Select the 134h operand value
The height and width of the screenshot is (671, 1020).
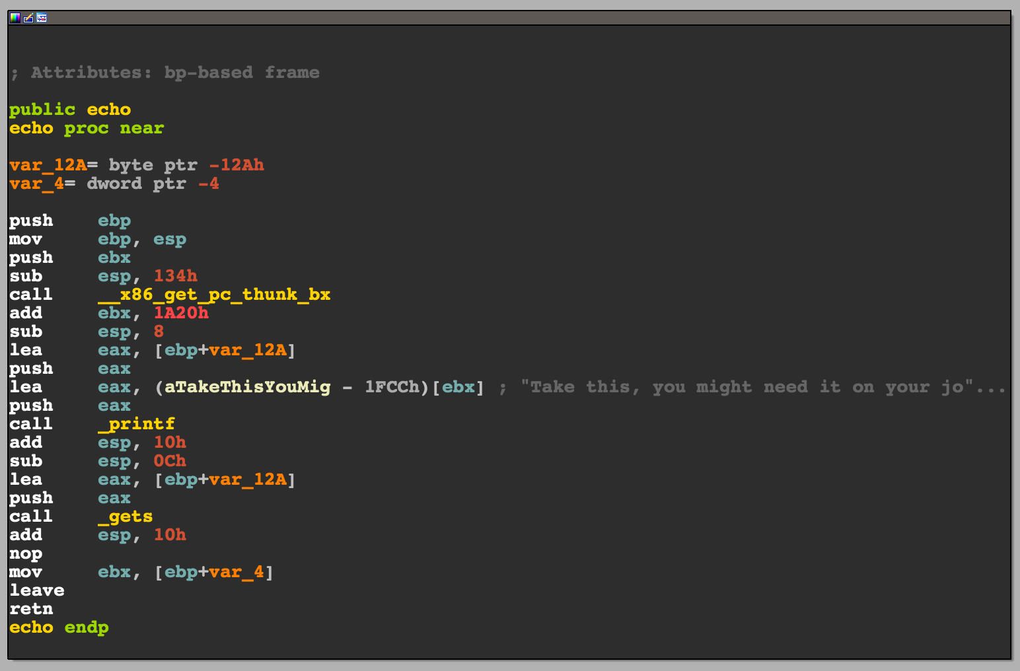tap(176, 276)
